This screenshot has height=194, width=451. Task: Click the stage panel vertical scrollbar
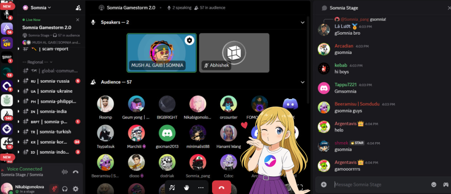308,60
